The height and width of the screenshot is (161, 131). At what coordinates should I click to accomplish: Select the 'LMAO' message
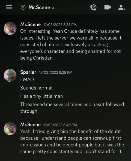coord(27,80)
